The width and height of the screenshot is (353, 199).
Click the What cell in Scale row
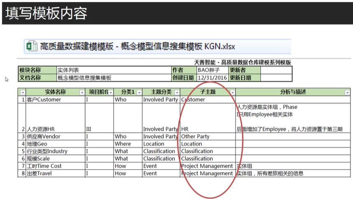(x=128, y=159)
